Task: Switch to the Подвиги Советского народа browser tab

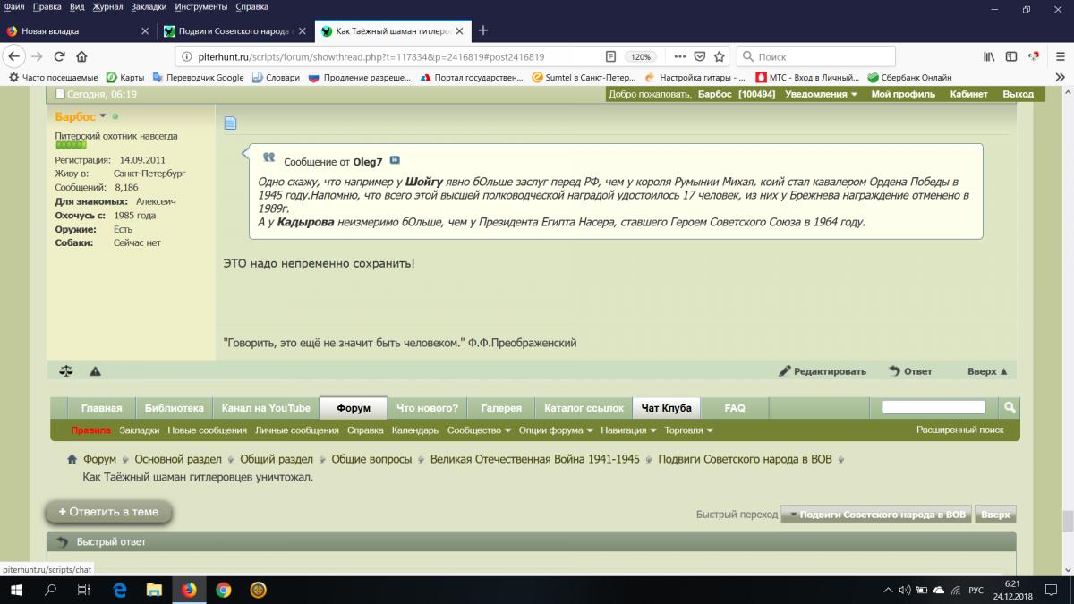Action: coord(235,30)
